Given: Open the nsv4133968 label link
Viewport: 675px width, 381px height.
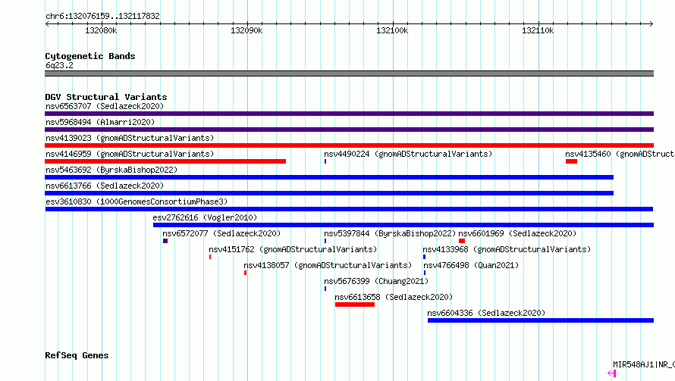Looking at the screenshot, I should [x=507, y=249].
